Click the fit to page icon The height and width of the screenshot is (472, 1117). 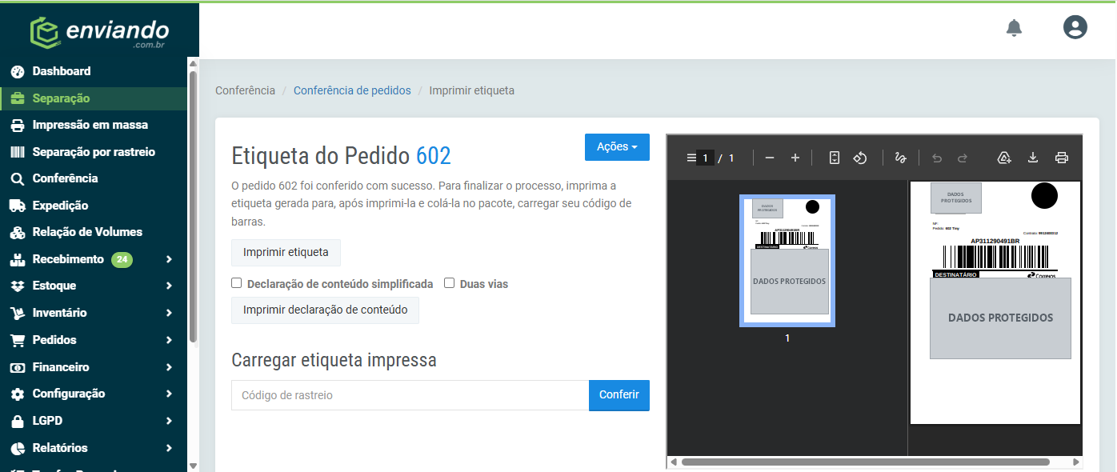pos(835,158)
